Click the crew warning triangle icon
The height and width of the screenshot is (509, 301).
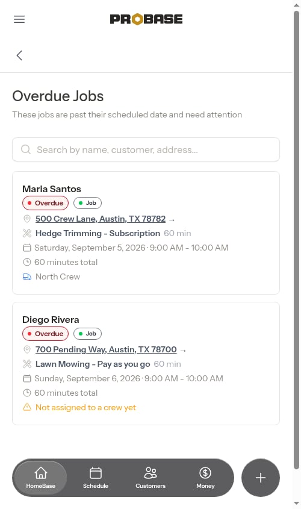click(27, 407)
